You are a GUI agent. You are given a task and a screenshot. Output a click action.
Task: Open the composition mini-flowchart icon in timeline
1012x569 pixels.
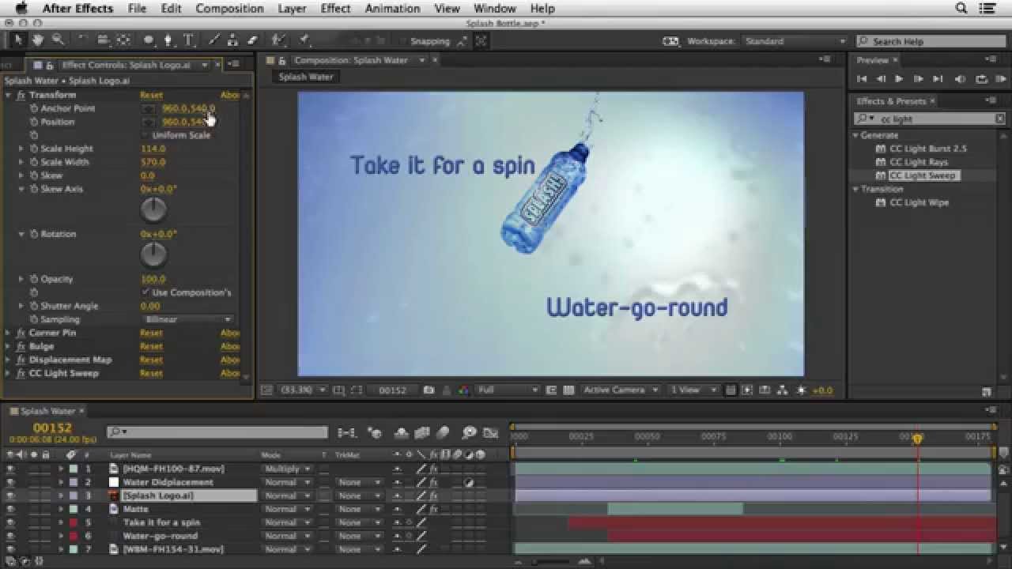click(346, 433)
